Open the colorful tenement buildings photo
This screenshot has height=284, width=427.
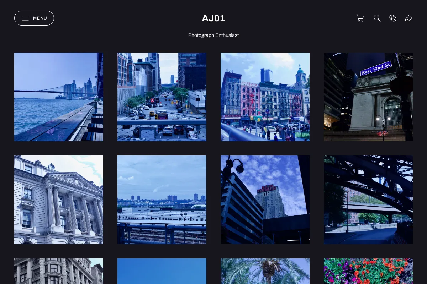[x=265, y=97]
